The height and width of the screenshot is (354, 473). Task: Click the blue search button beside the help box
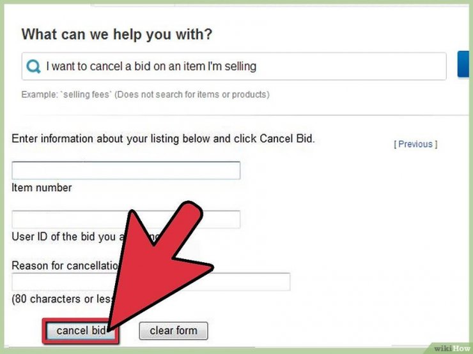(x=463, y=64)
